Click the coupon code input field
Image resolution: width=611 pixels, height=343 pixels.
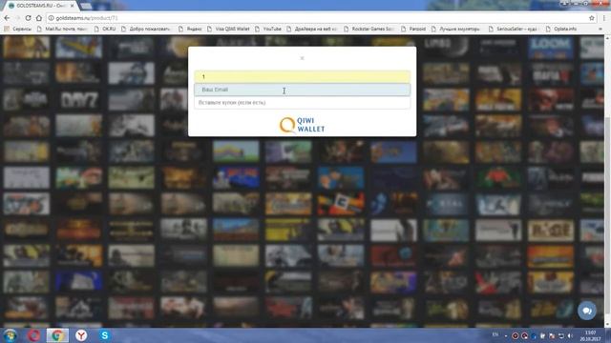pos(302,103)
